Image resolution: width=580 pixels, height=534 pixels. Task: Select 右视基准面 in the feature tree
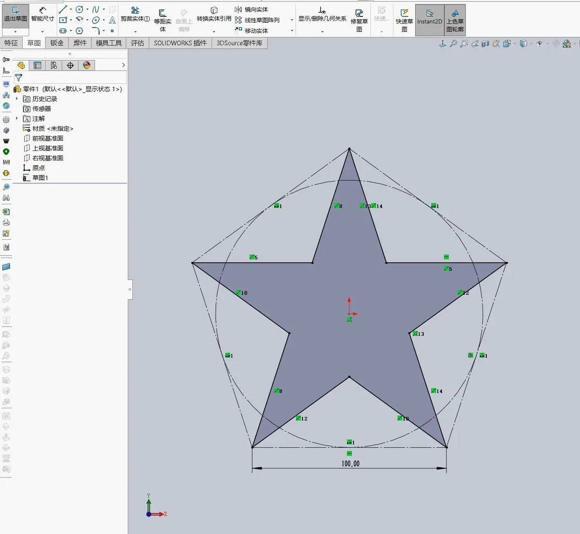click(43, 158)
